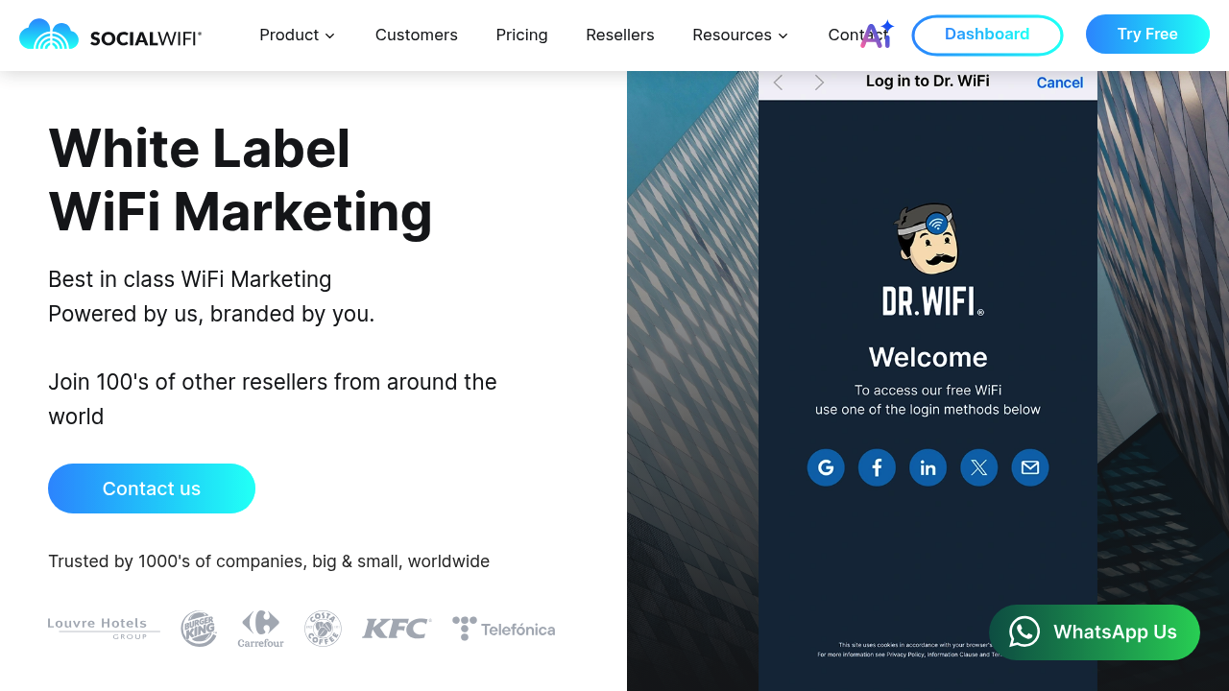Open the Resellers nav link
1229x691 pixels.
(x=620, y=36)
